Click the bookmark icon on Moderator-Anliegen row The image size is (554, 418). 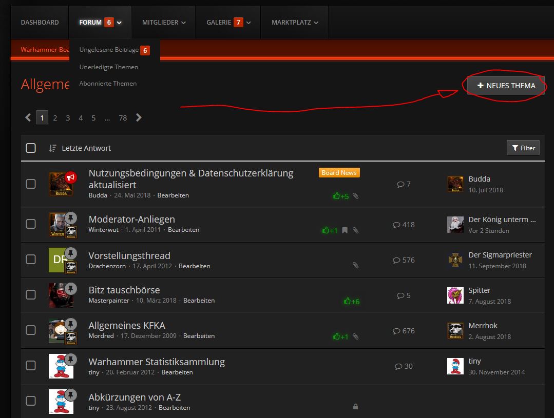345,230
